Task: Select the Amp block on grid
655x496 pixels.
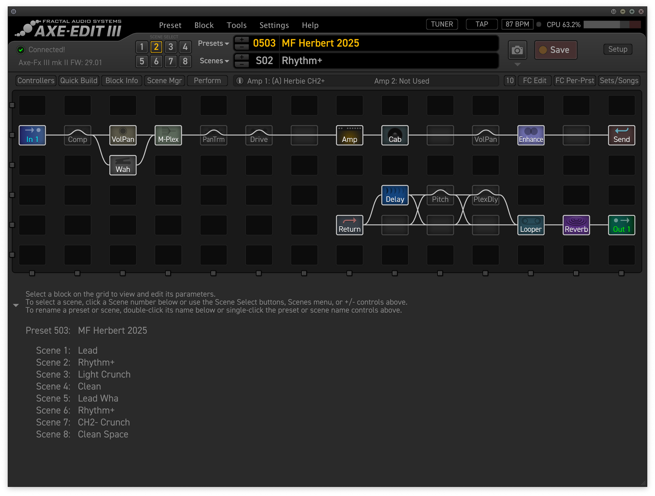Action: [349, 135]
